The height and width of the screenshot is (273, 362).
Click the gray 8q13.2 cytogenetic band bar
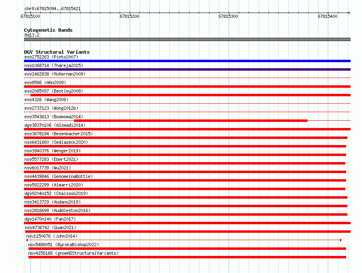(x=187, y=39)
